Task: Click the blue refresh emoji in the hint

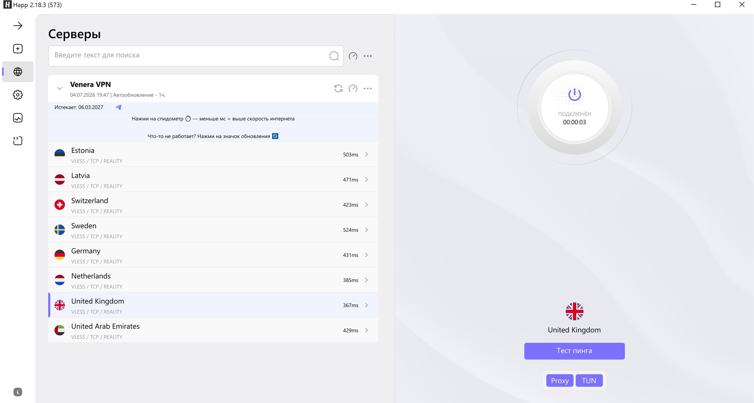Action: [275, 136]
